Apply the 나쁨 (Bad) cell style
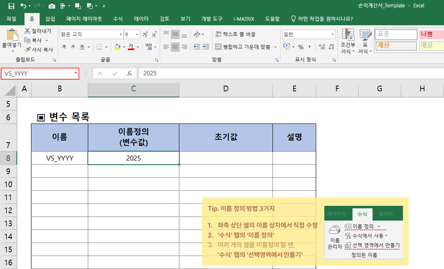Image resolution: width=444 pixels, height=269 pixels. [x=431, y=34]
